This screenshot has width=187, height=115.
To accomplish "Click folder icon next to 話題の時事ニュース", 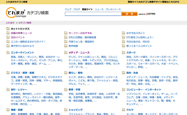I will coord(8,33).
